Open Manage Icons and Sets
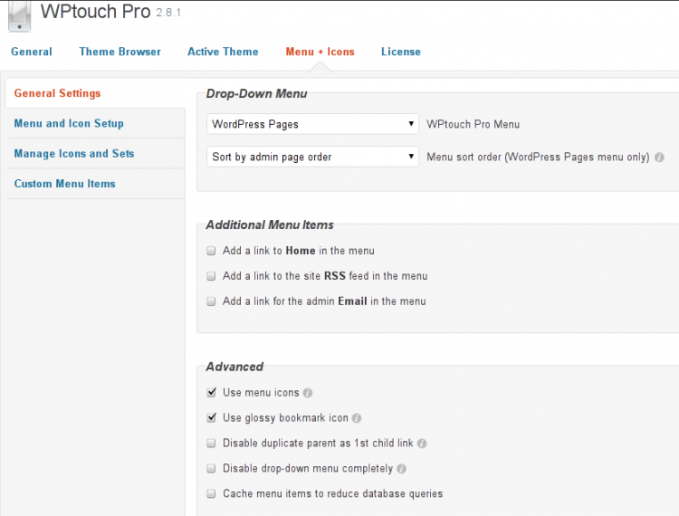The image size is (679, 516). 96,154
